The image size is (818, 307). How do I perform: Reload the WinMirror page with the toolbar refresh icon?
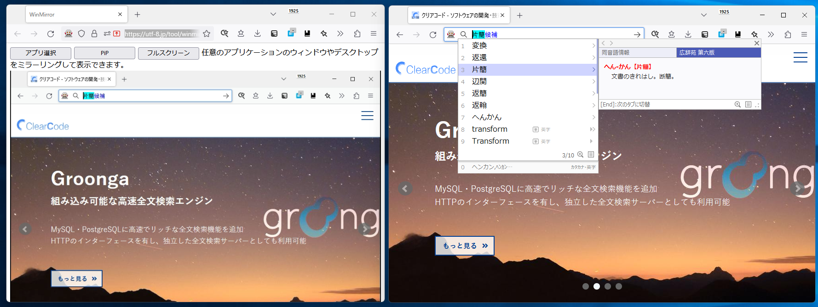51,33
